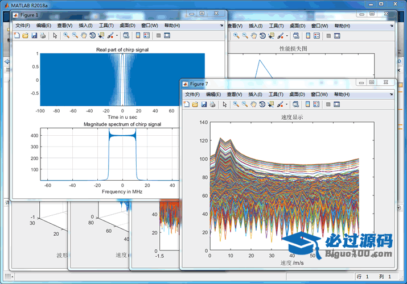Choose Link Plot icon in Figure 7 toolbar
This screenshot has height=284, width=407.
295,105
